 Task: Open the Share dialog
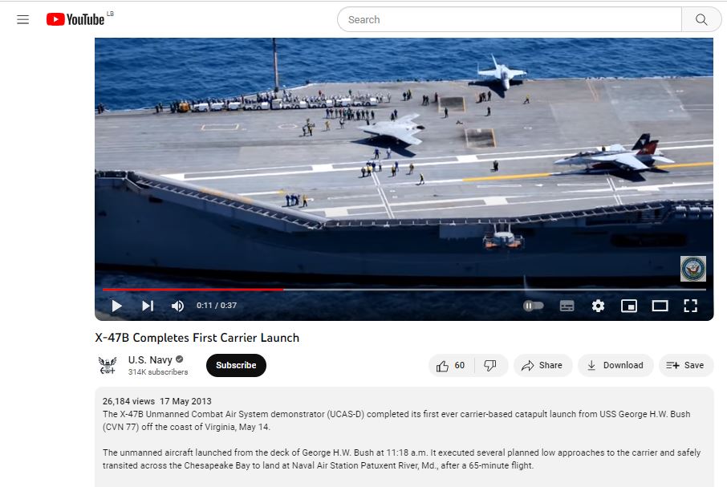[x=542, y=365]
